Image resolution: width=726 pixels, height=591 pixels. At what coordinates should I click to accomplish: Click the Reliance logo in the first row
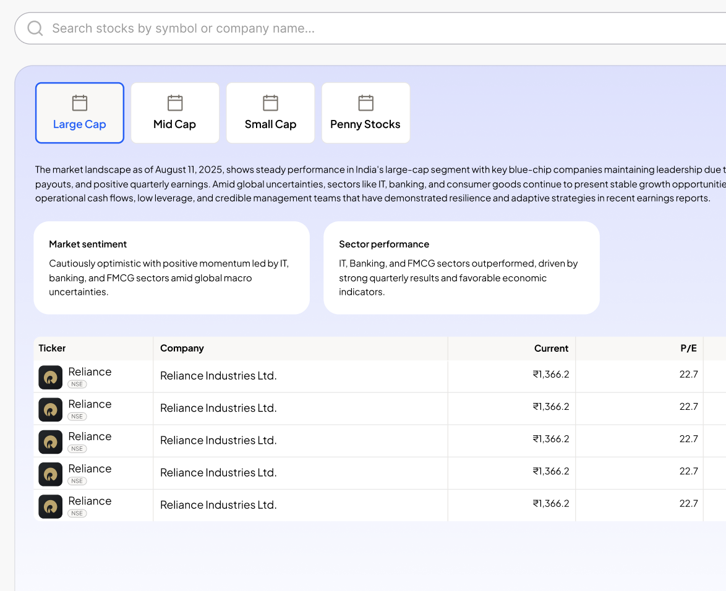[51, 377]
